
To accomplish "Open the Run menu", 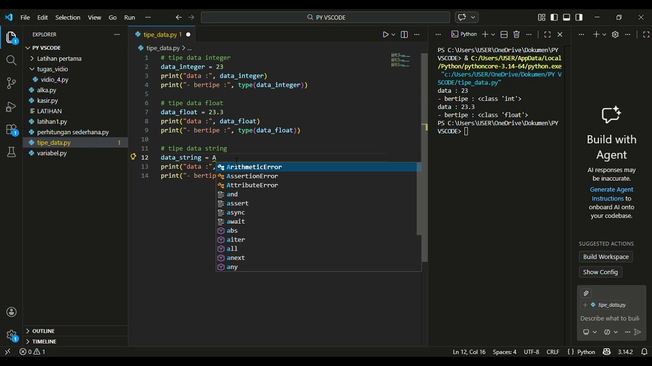I will tap(130, 17).
